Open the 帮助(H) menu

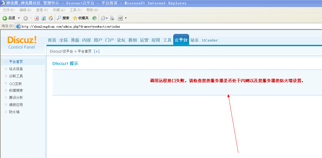(x=92, y=10)
